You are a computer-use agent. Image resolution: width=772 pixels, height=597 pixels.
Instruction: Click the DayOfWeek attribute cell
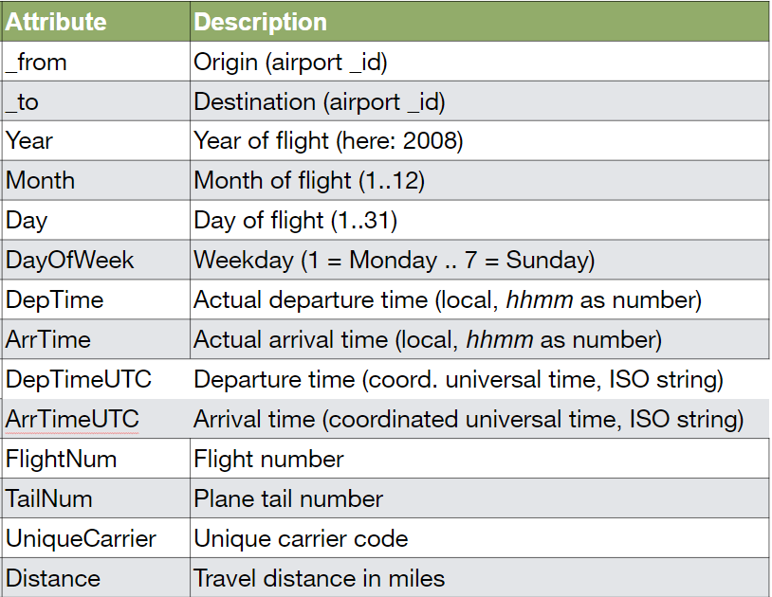96,260
